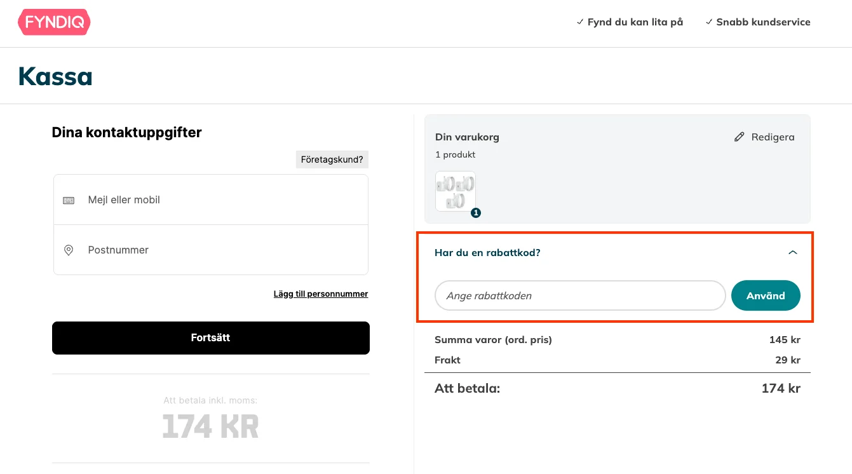The width and height of the screenshot is (852, 474).
Task: Click Redigera to edit the cart
Action: [772, 137]
